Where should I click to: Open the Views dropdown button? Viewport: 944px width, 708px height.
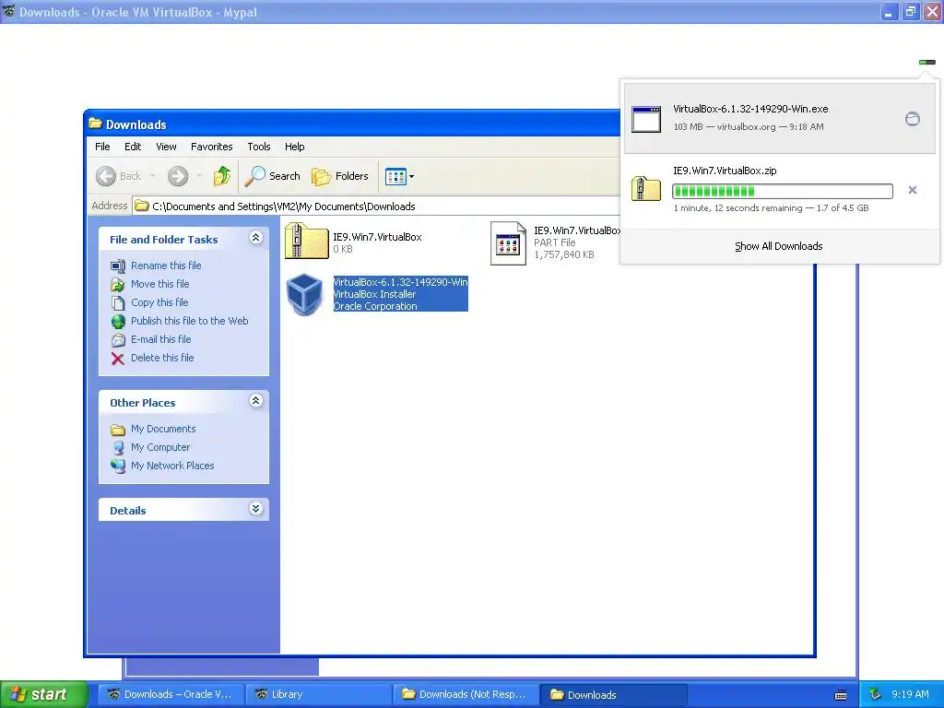coord(399,176)
